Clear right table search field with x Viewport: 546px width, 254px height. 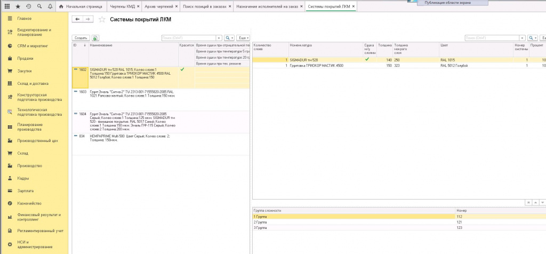[523, 38]
